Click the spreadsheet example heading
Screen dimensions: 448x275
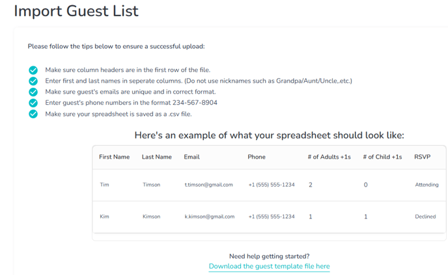point(270,135)
